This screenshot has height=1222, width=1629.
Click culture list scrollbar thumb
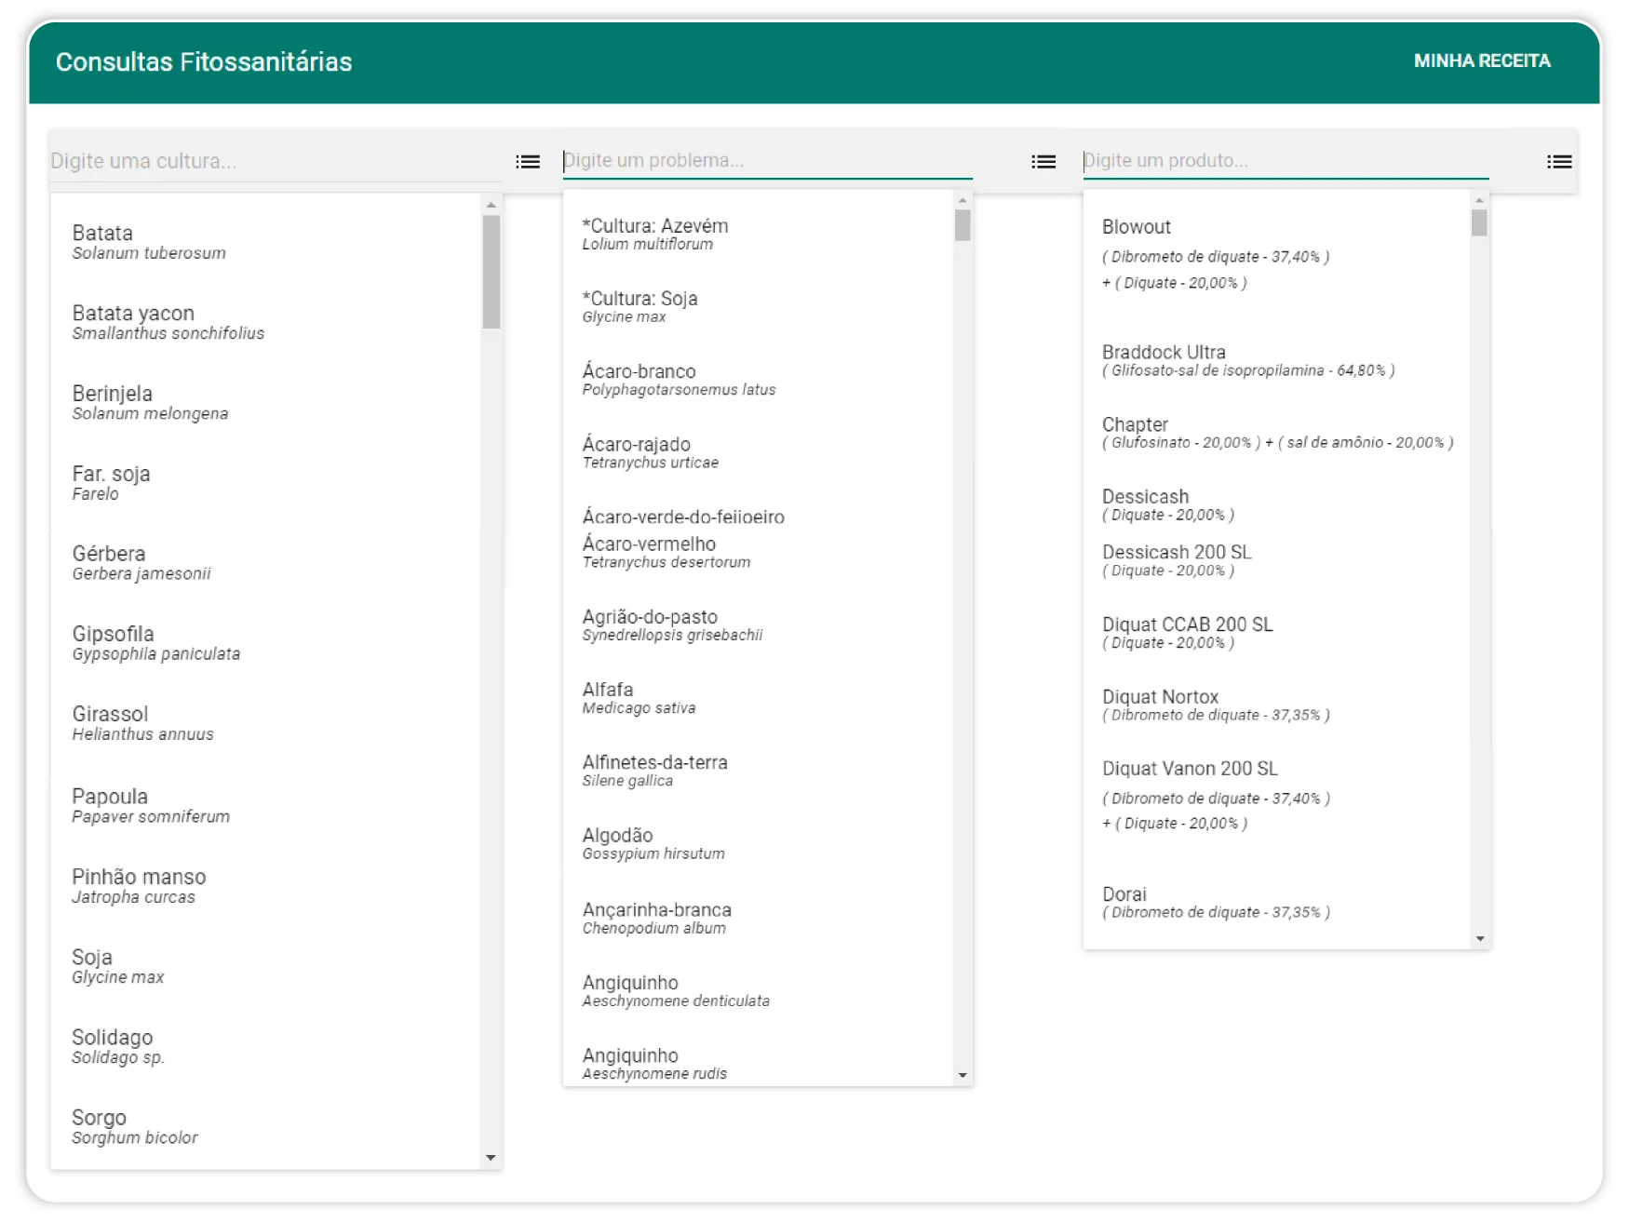(491, 272)
